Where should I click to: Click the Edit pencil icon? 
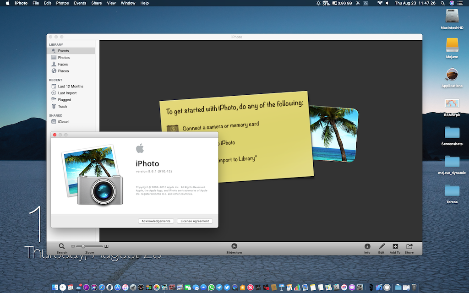[x=382, y=246]
